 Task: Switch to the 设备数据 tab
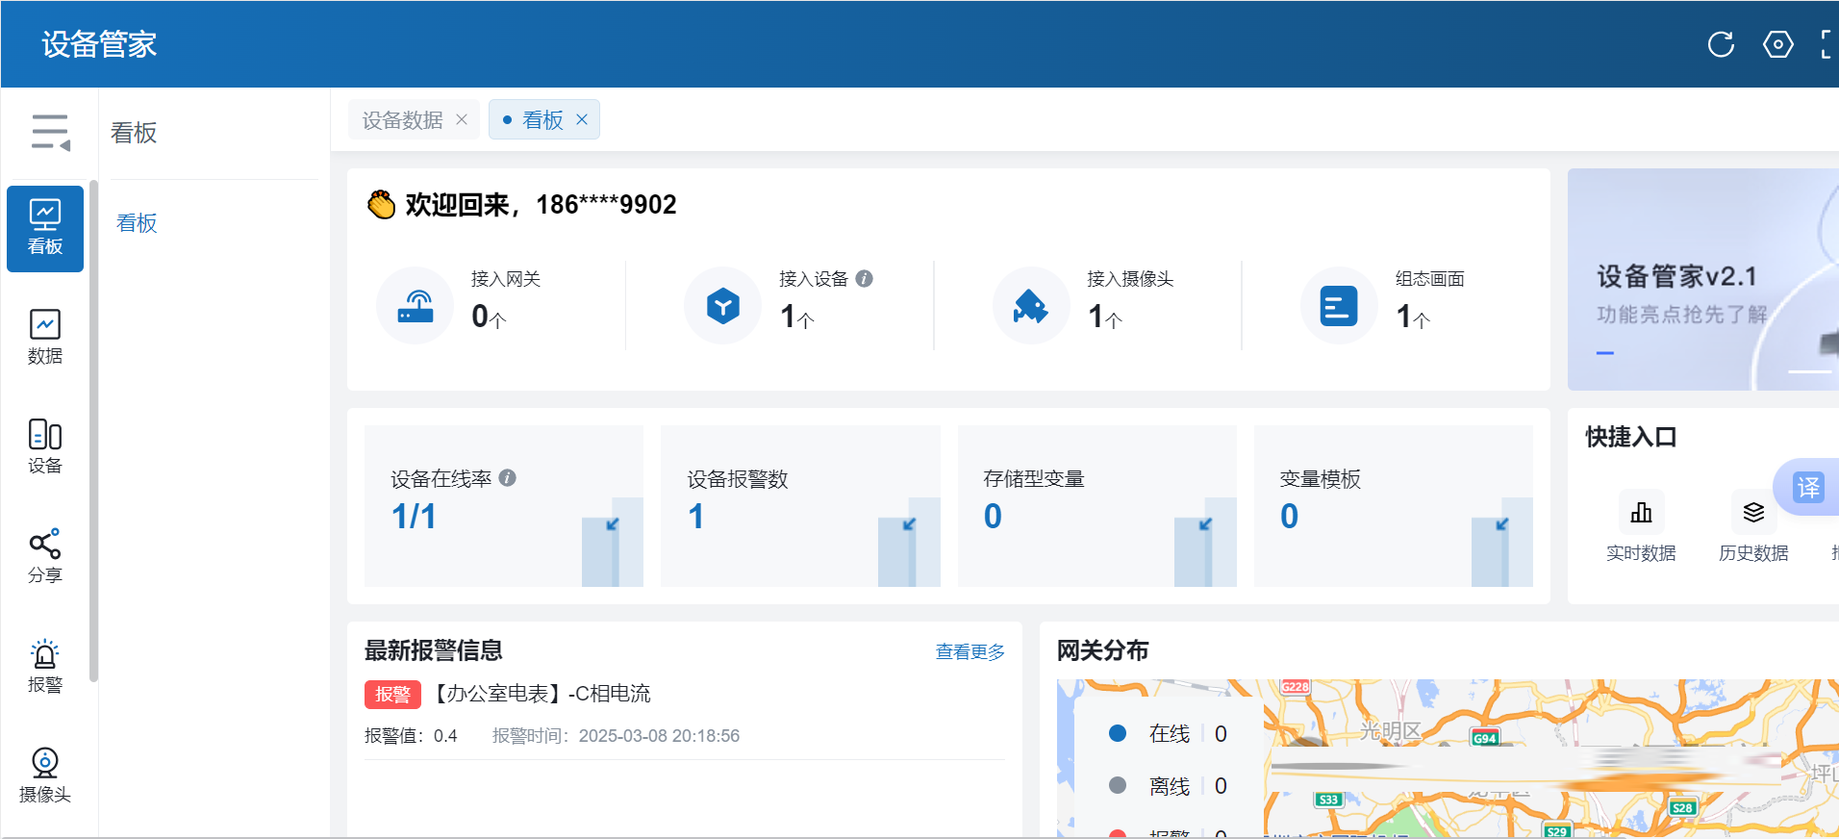click(402, 120)
